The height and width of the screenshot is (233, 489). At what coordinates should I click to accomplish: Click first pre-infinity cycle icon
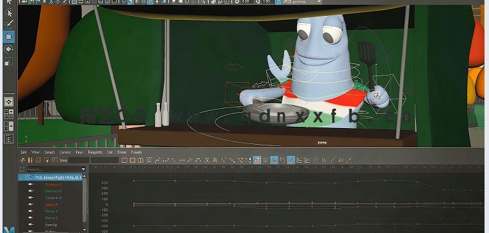[x=324, y=160]
